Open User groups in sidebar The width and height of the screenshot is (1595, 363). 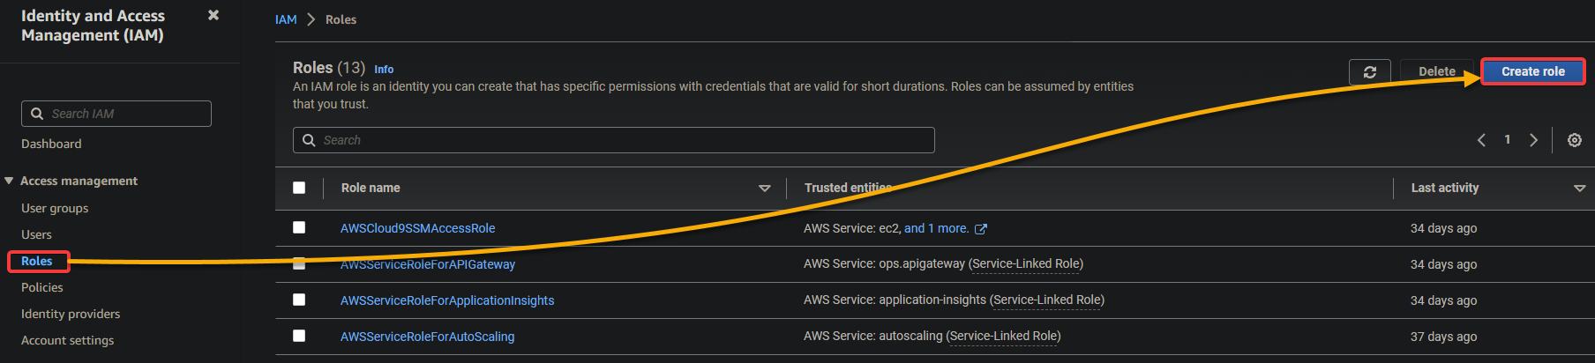(x=55, y=208)
